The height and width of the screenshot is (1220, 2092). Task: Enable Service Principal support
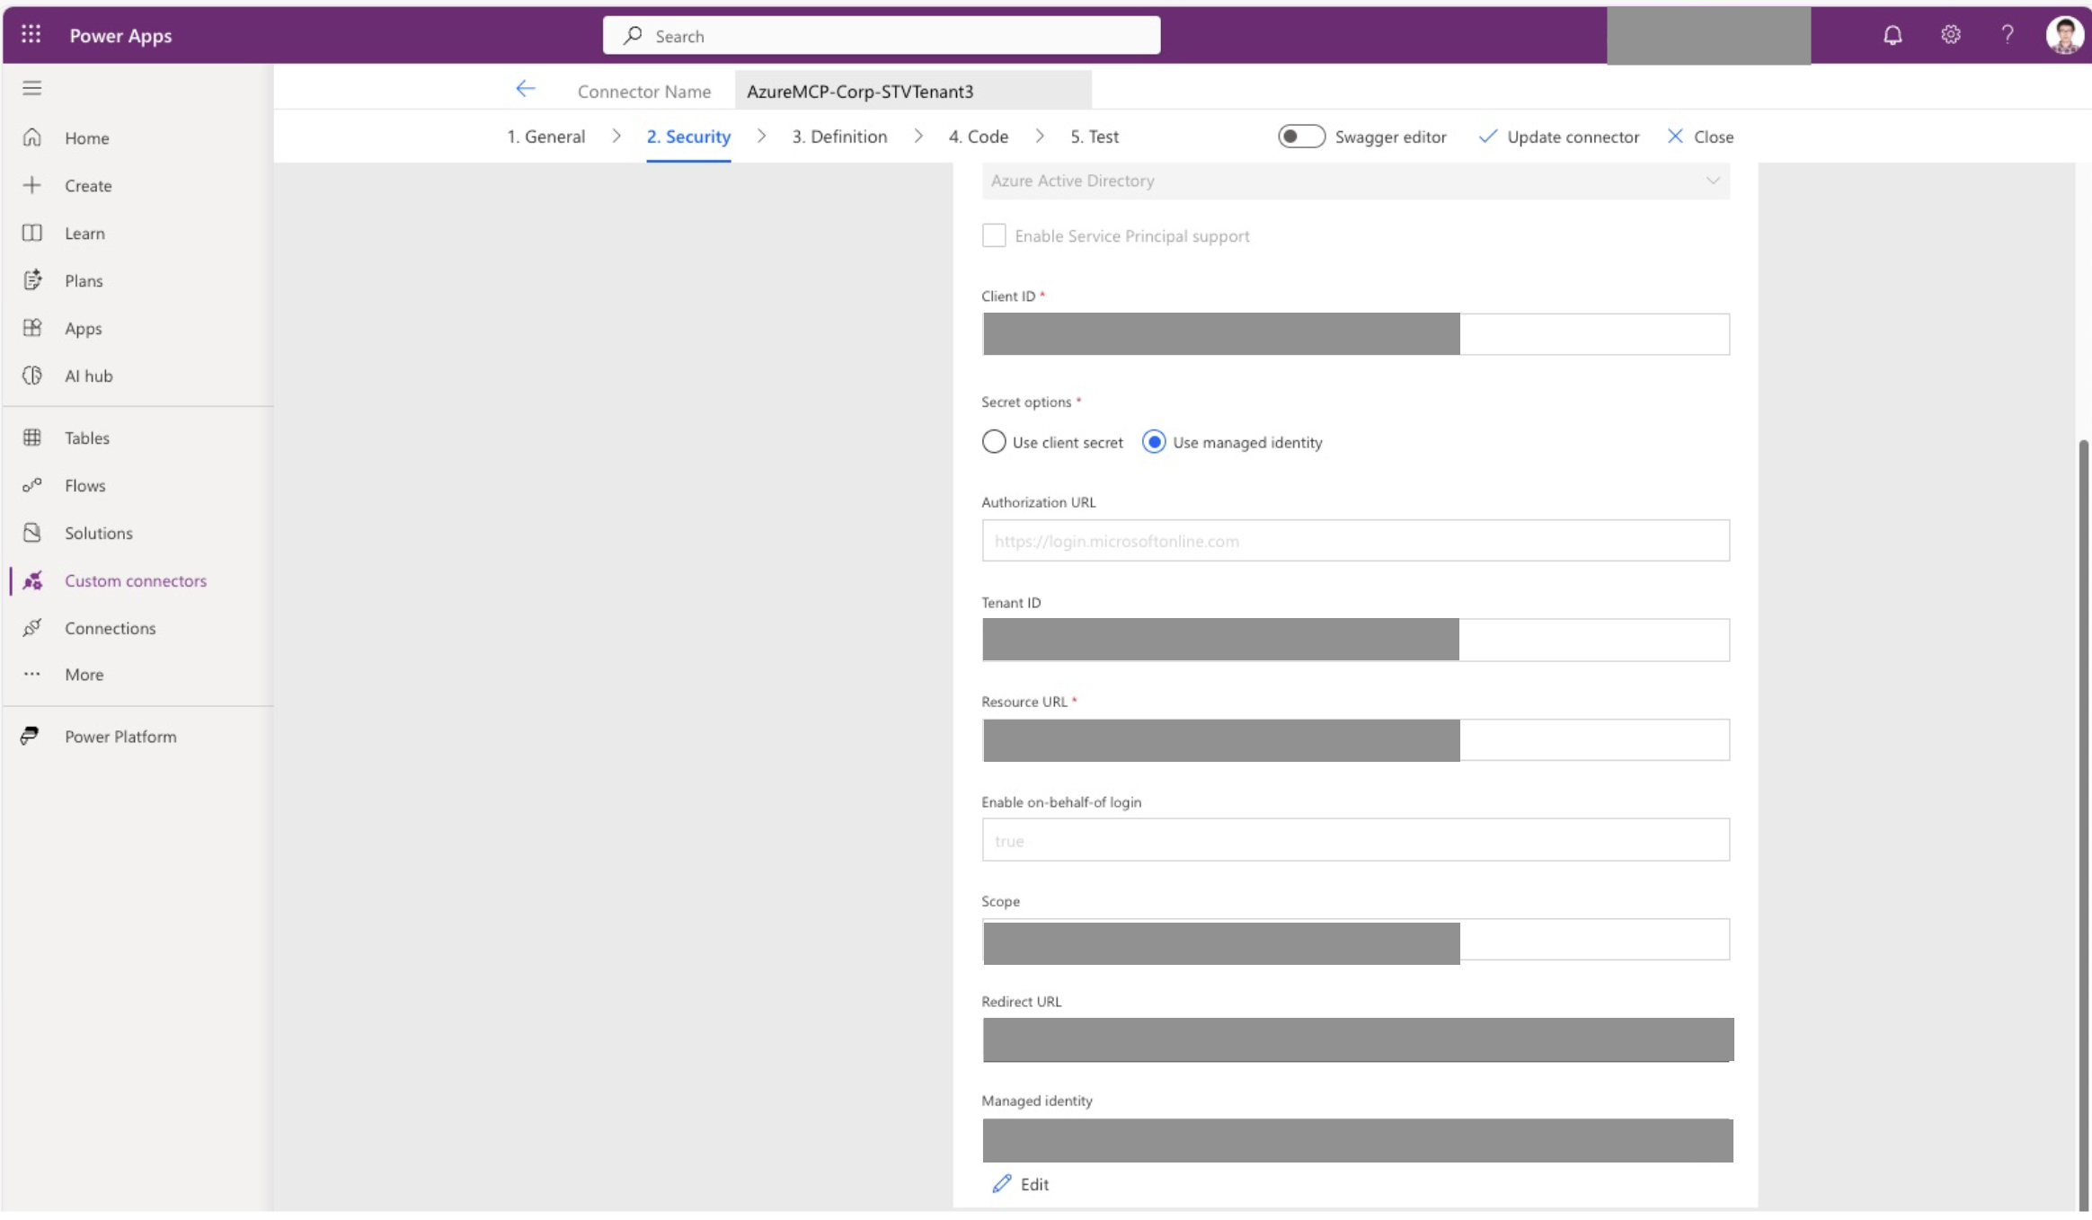(993, 234)
